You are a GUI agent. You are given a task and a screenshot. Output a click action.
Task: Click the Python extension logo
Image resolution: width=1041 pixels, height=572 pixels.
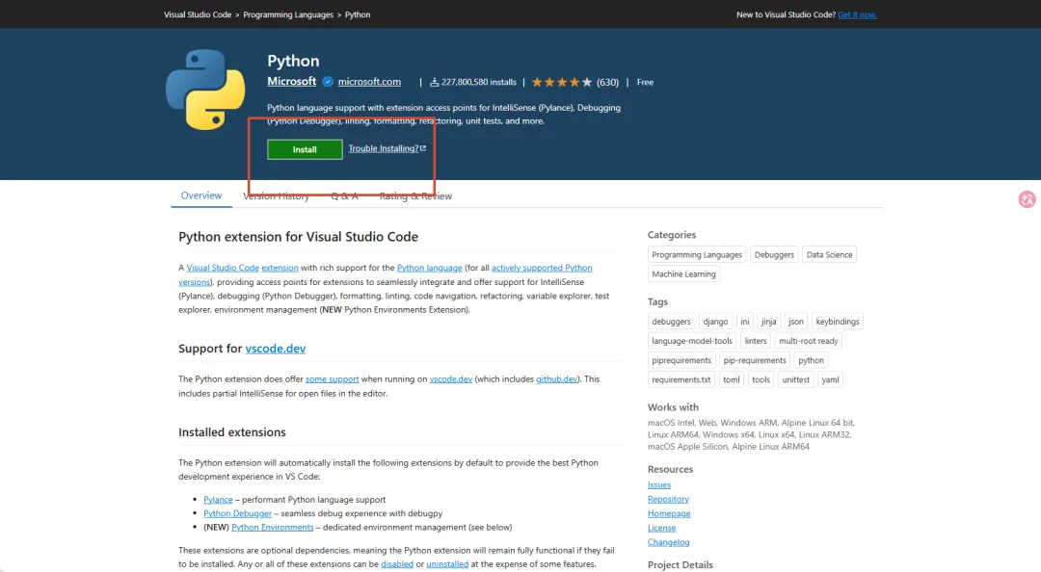(x=205, y=89)
